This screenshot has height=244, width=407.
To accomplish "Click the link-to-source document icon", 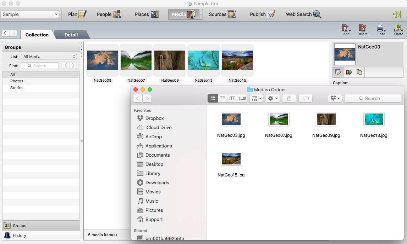I will coord(359,72).
